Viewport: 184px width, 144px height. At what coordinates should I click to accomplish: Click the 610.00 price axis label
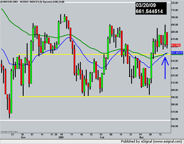point(175,83)
